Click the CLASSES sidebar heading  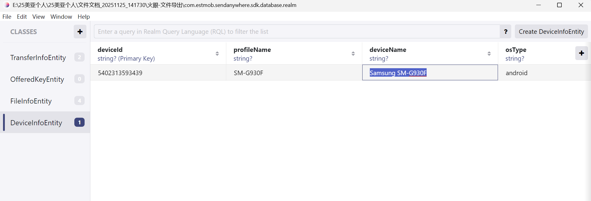24,32
